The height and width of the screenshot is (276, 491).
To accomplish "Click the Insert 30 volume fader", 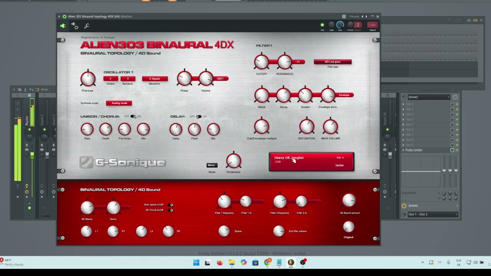I will [x=390, y=155].
